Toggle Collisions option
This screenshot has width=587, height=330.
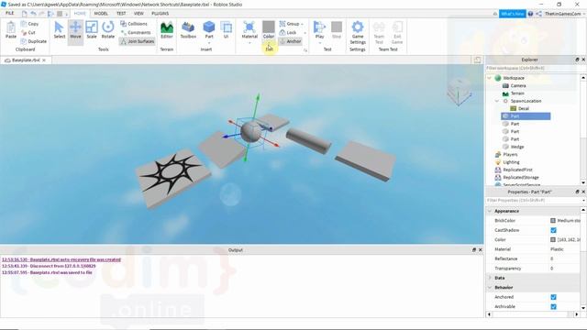[134, 24]
